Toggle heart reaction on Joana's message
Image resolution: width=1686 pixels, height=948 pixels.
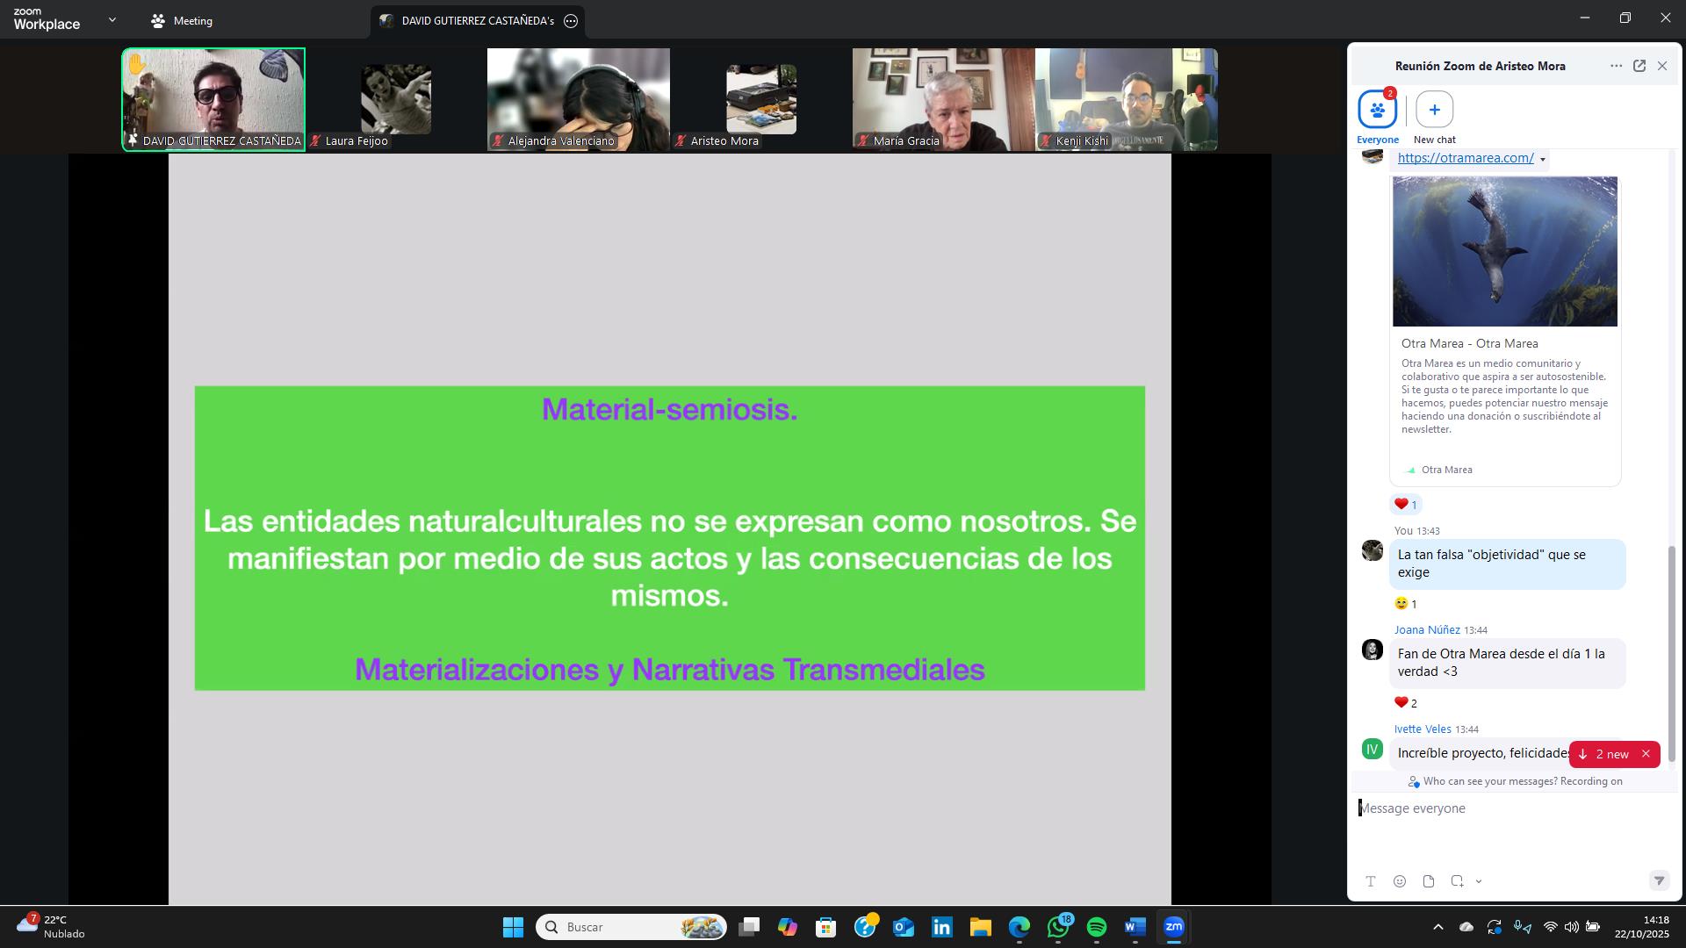pos(1405,702)
